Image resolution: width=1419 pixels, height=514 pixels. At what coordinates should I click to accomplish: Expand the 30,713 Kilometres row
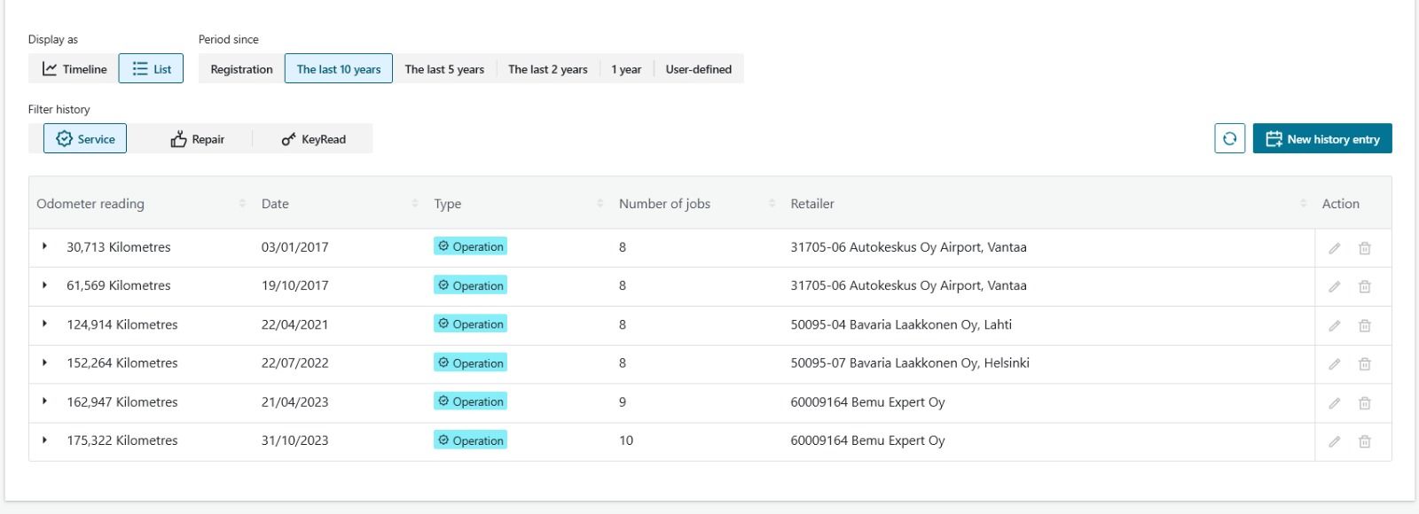[x=44, y=246]
